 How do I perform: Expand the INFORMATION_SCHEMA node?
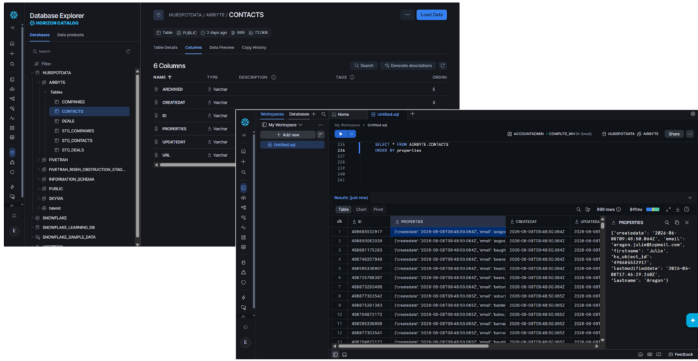(39, 179)
